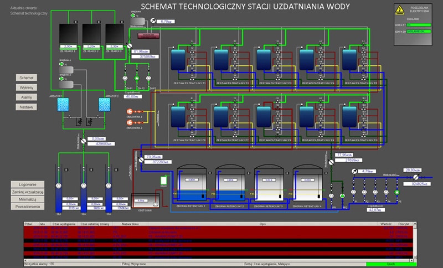Viewport: 443px width, 268px height.
Task: Click the Dmuchawa 2 blower icon
Action: coord(130,121)
